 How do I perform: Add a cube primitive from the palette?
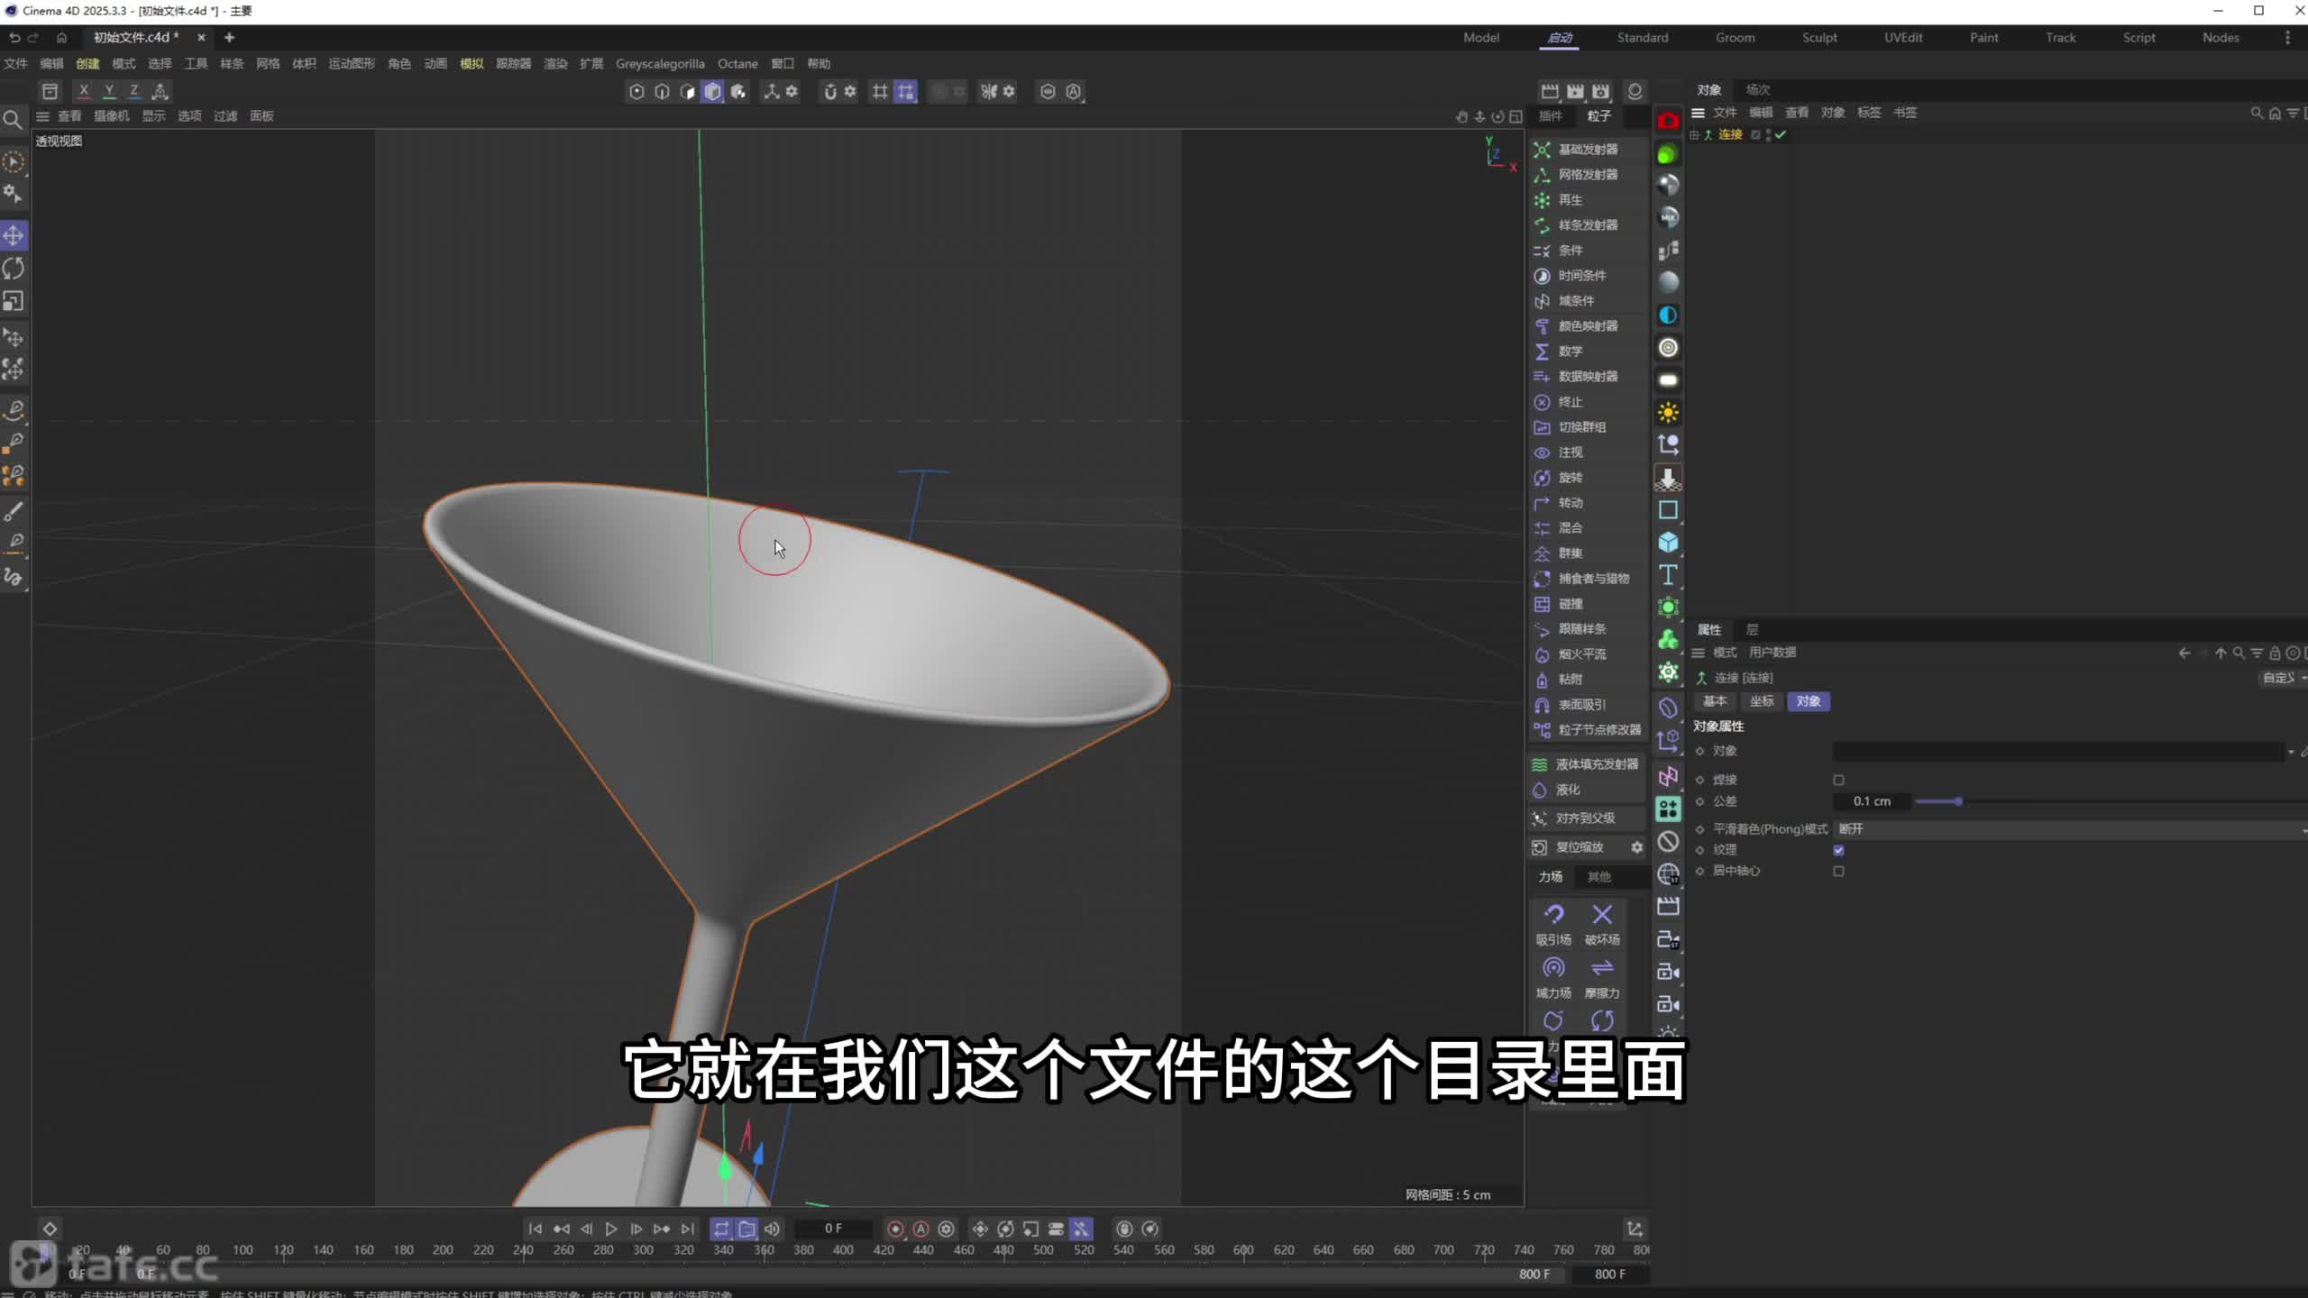point(1668,543)
